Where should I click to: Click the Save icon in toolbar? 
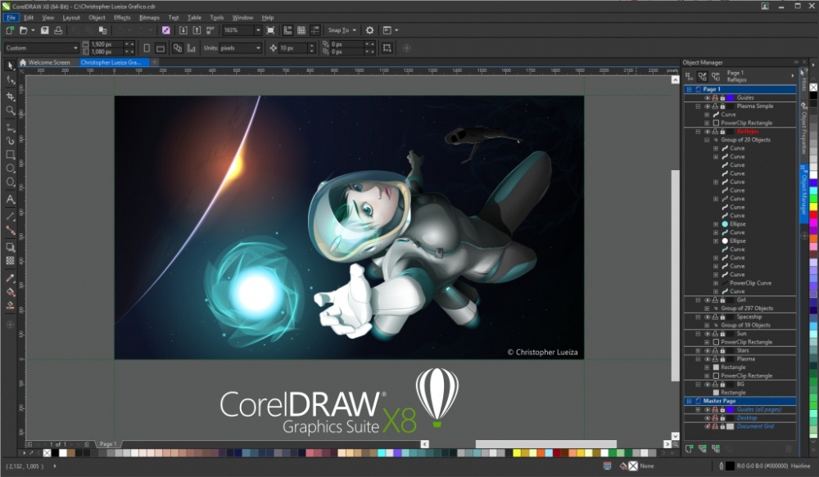(x=45, y=30)
